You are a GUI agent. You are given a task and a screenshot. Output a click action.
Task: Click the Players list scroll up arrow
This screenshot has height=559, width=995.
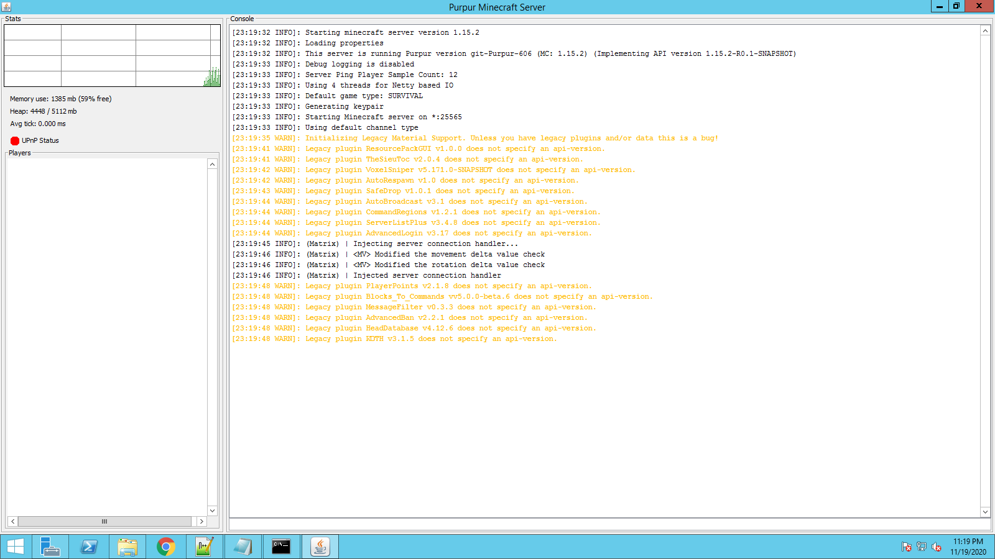(x=212, y=165)
